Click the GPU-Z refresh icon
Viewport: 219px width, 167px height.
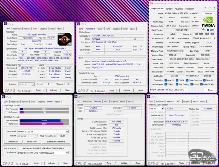click(x=209, y=8)
